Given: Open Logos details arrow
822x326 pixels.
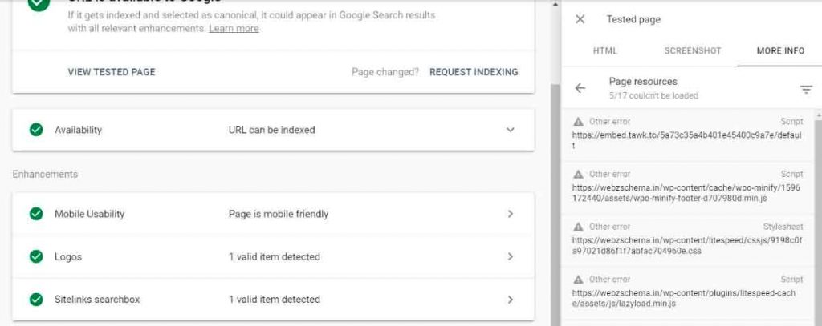Looking at the screenshot, I should 511,257.
